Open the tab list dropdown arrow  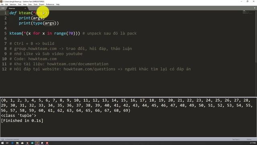(255, 8)
